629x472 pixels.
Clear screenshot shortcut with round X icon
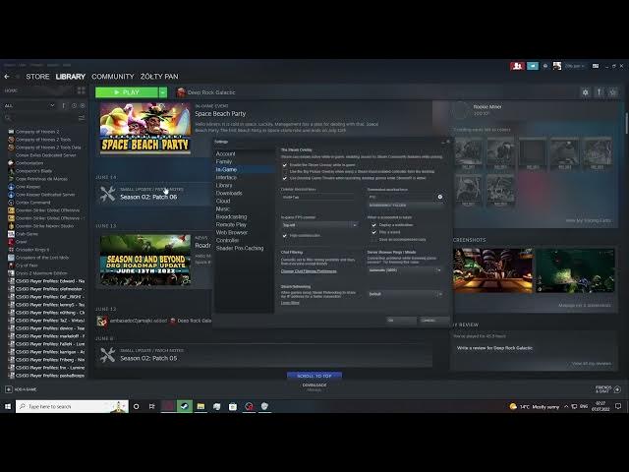(440, 197)
